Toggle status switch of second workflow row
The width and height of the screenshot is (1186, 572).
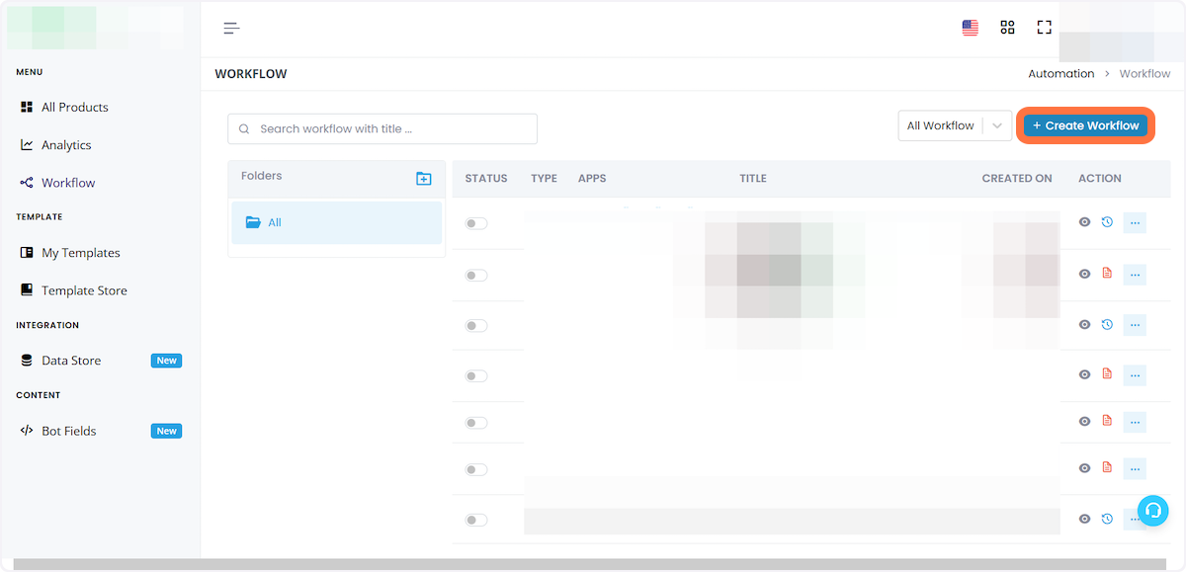point(476,276)
